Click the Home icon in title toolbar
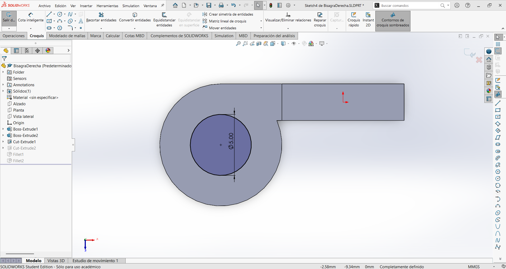 [175, 5]
